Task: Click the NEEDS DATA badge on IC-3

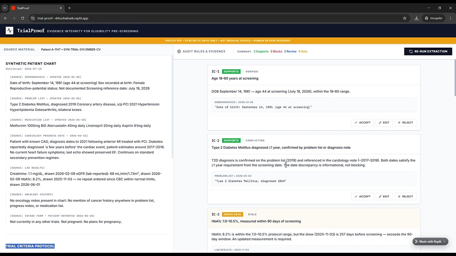Action: click(x=232, y=214)
